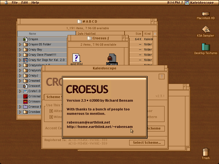Click the Crete1.0 folder icon

click(25, 91)
